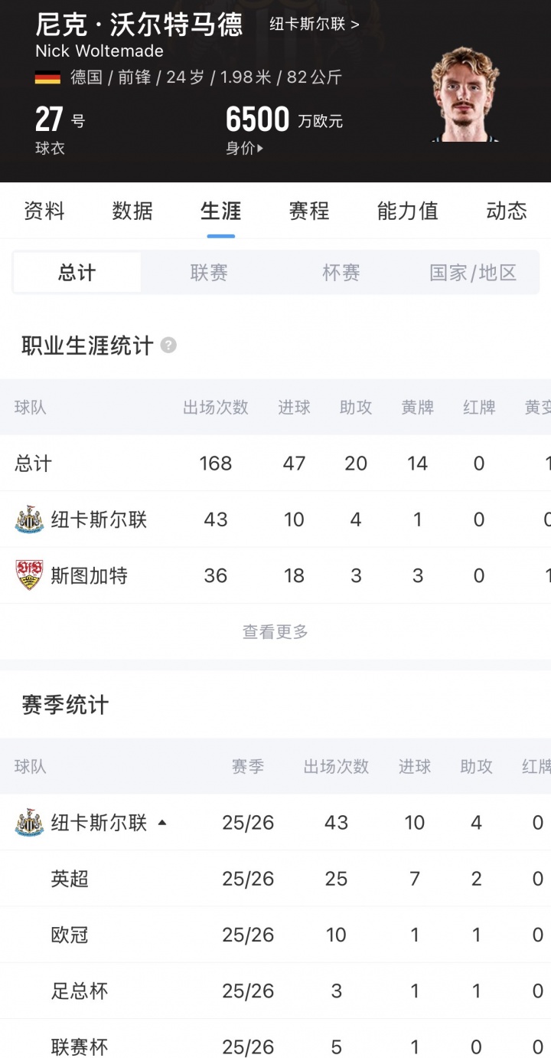Expand career stats with 查看更多

tap(275, 632)
